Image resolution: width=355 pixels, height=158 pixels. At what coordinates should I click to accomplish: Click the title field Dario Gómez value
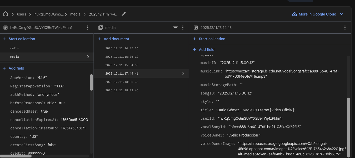[256, 110]
